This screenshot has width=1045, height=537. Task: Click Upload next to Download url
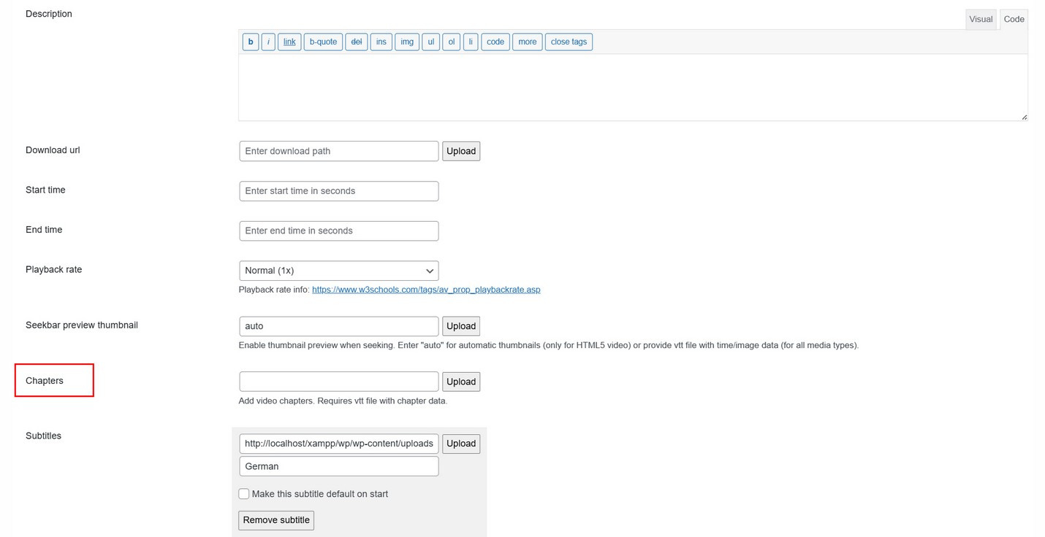461,151
